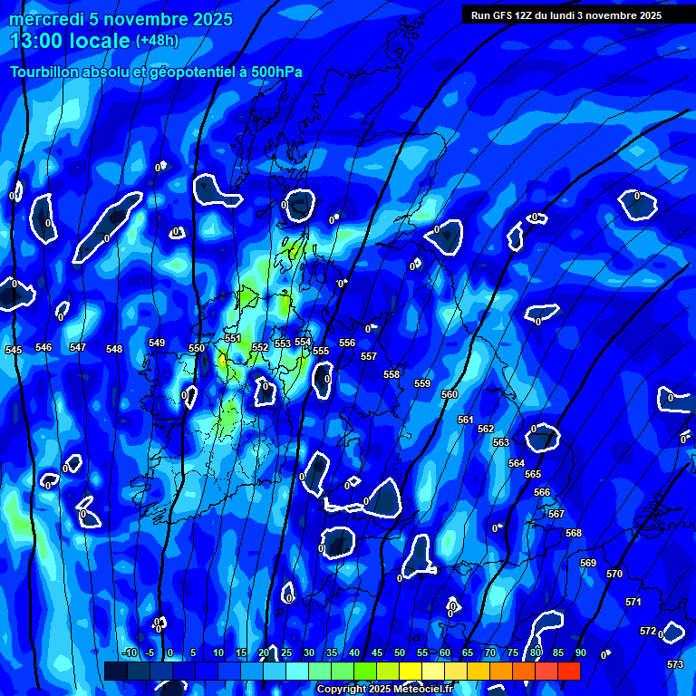Click the "560" contour label
The width and height of the screenshot is (696, 696).
(x=449, y=395)
